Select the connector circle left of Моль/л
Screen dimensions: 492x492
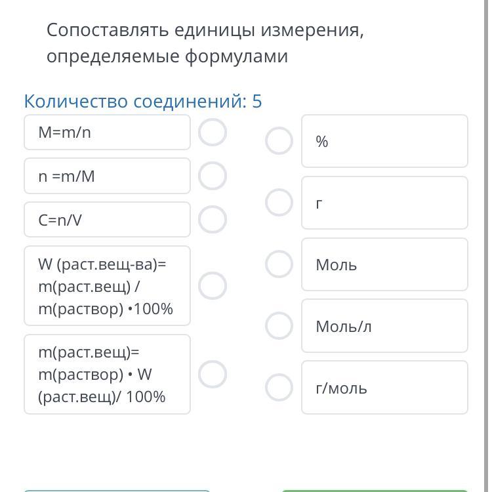click(x=279, y=326)
